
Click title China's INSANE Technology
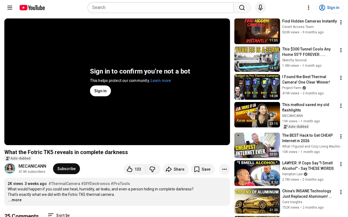tap(307, 194)
